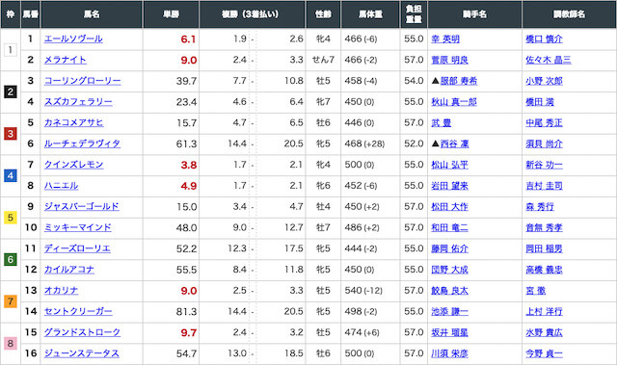
Task: Click horse name コーリングローリー
Action: (x=82, y=81)
